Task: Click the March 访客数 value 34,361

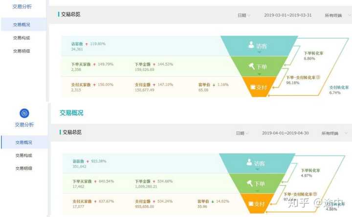Action: pos(77,49)
